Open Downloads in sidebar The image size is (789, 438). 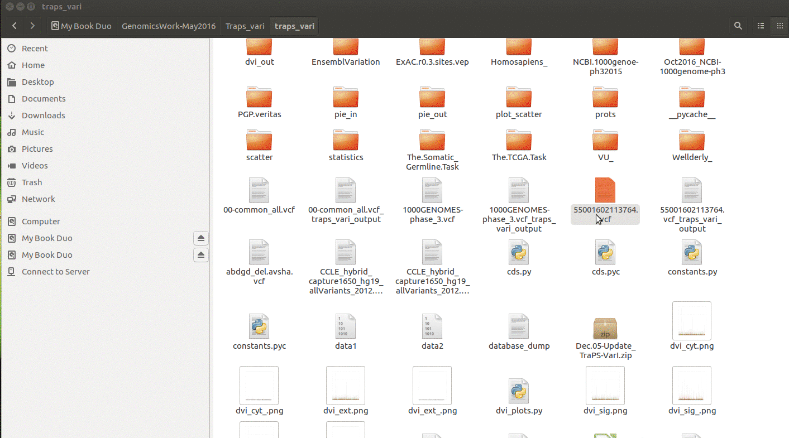click(44, 115)
